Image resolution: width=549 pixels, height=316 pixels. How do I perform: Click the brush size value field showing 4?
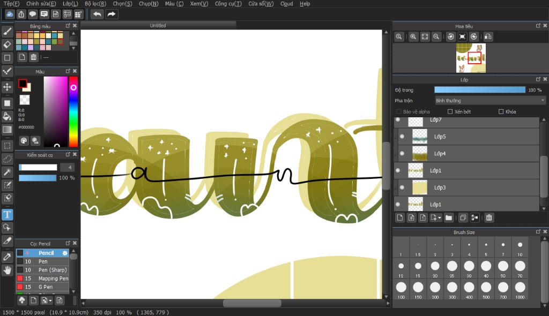[x=67, y=167]
